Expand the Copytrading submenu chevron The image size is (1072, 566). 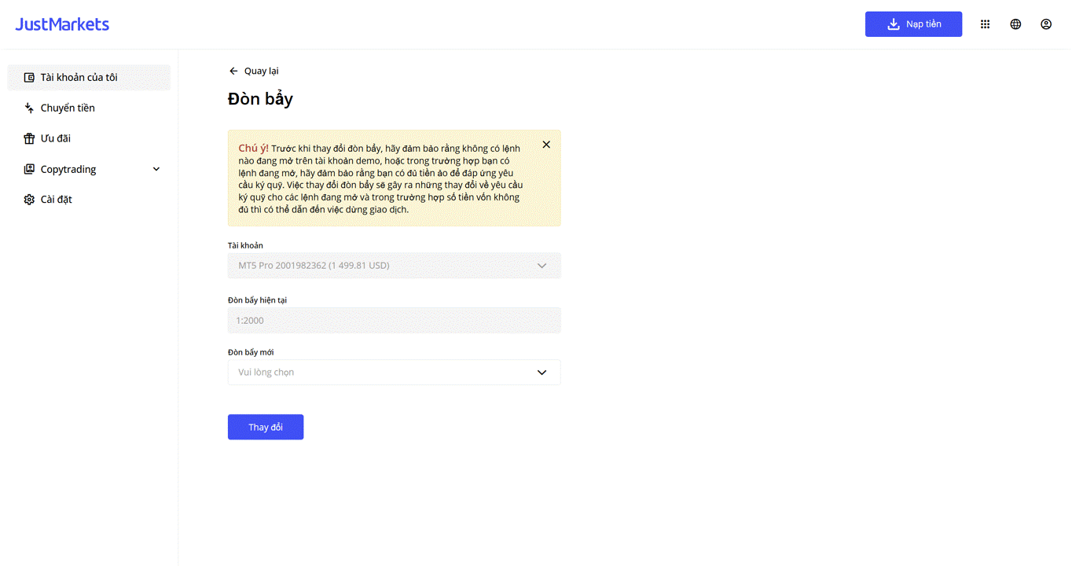point(156,169)
